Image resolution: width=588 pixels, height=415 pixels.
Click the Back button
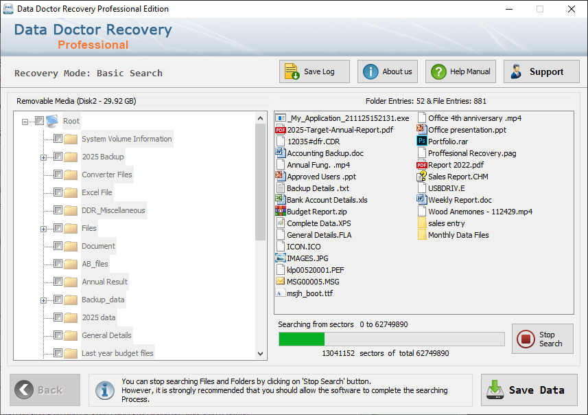click(45, 390)
